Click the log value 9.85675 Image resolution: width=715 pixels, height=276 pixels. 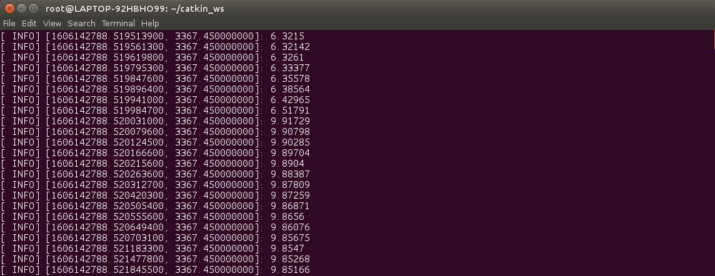coord(290,238)
